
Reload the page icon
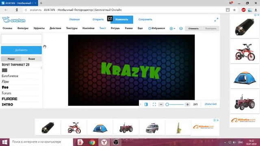tap(26, 10)
